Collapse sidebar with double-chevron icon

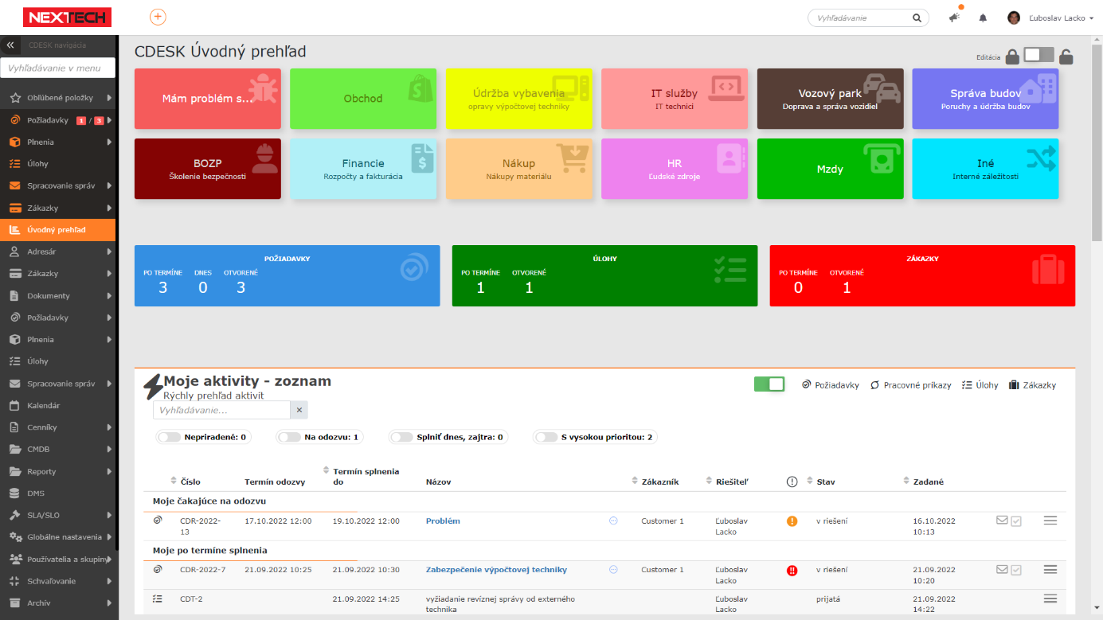(10, 45)
